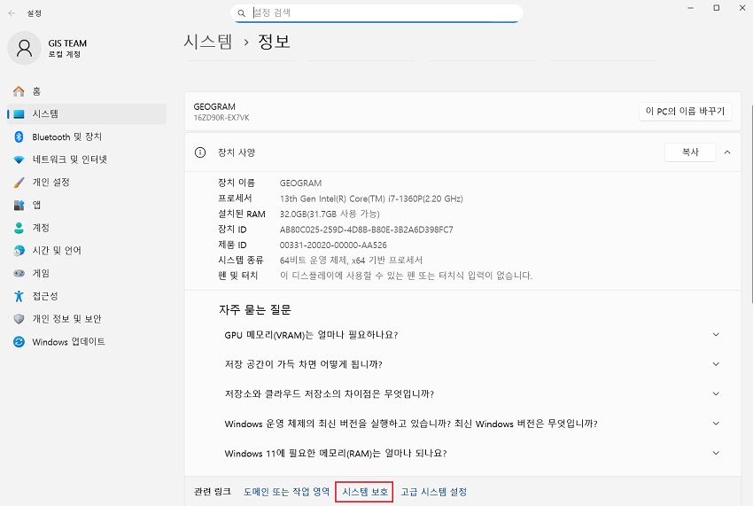This screenshot has width=753, height=506.
Task: Collapse the 장치 사양 section chevron
Action: coord(727,152)
